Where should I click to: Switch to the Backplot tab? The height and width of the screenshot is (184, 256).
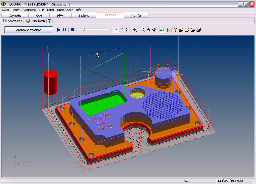(84, 16)
